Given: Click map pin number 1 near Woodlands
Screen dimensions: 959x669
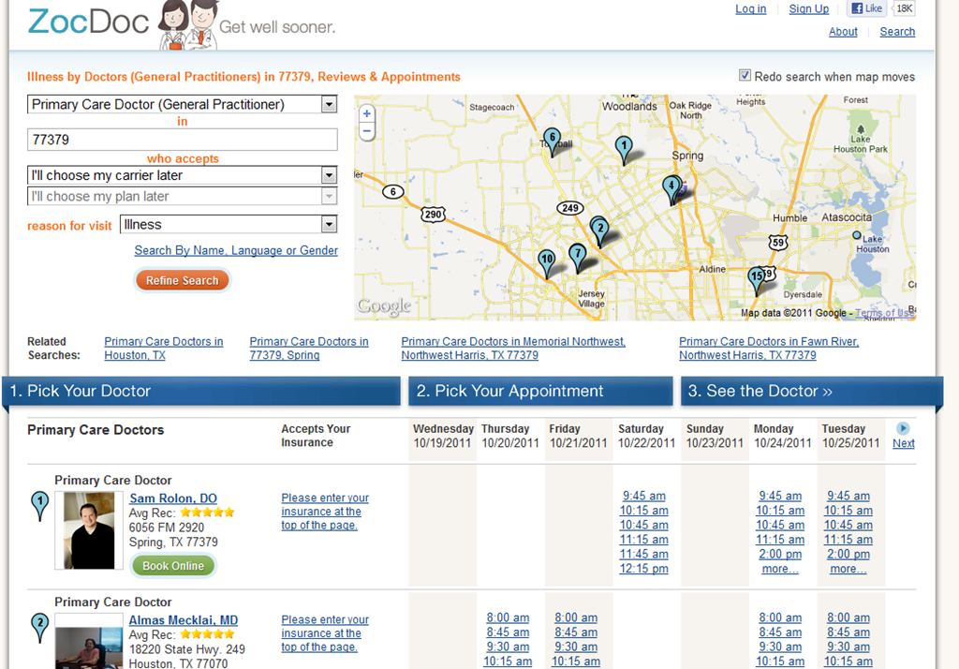Looking at the screenshot, I should tap(623, 149).
